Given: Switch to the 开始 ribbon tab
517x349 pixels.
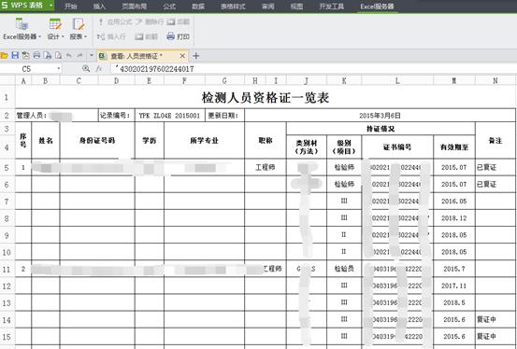Looking at the screenshot, I should [x=70, y=7].
